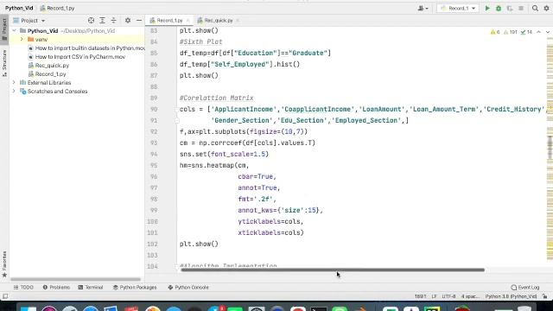Toggle the Project side tool tab
This screenshot has width=553, height=311.
4,29
